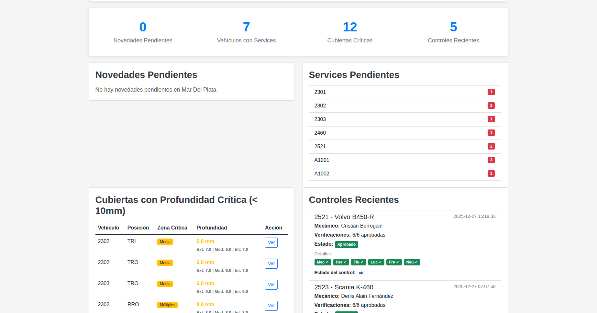This screenshot has height=313, width=597.
Task: Click the Flu ✓ verification badge
Action: coord(359,262)
